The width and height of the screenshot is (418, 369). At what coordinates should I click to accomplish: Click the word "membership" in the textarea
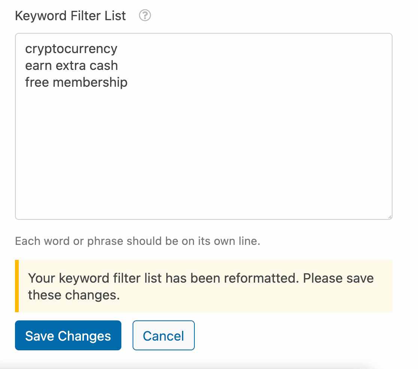(x=90, y=83)
